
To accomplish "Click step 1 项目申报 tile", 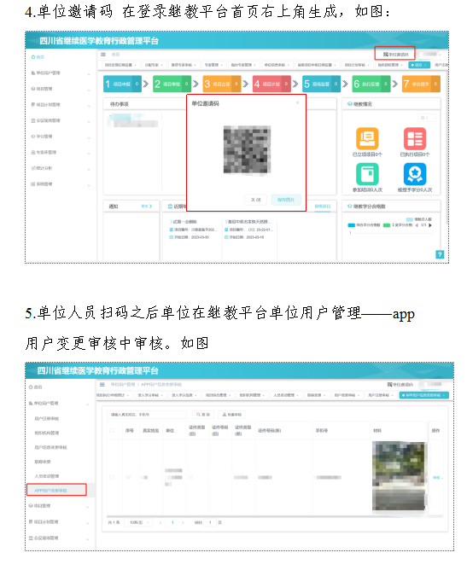I will 122,84.
